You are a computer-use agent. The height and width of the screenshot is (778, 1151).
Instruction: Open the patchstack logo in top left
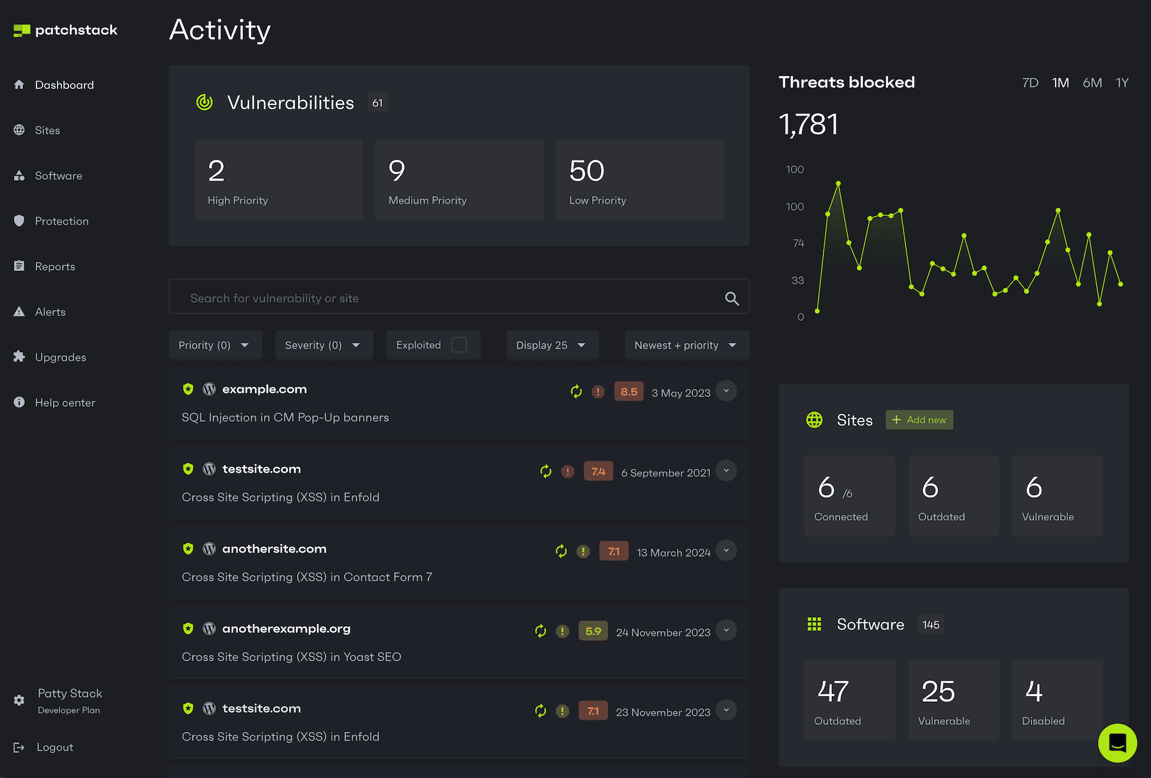64,29
